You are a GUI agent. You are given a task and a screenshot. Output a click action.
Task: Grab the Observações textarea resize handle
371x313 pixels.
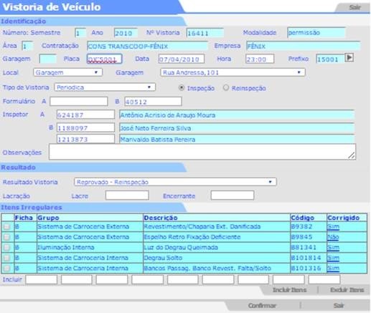[x=352, y=155]
